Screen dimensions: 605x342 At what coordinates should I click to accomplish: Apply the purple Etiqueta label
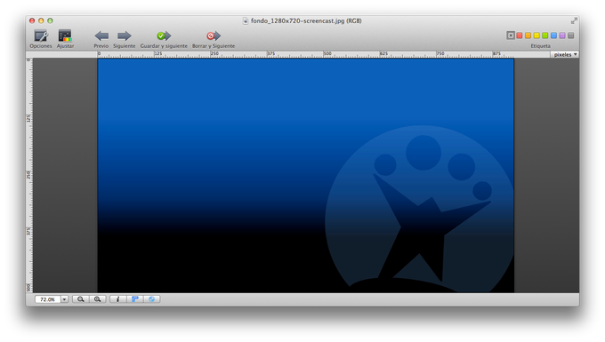(x=562, y=36)
